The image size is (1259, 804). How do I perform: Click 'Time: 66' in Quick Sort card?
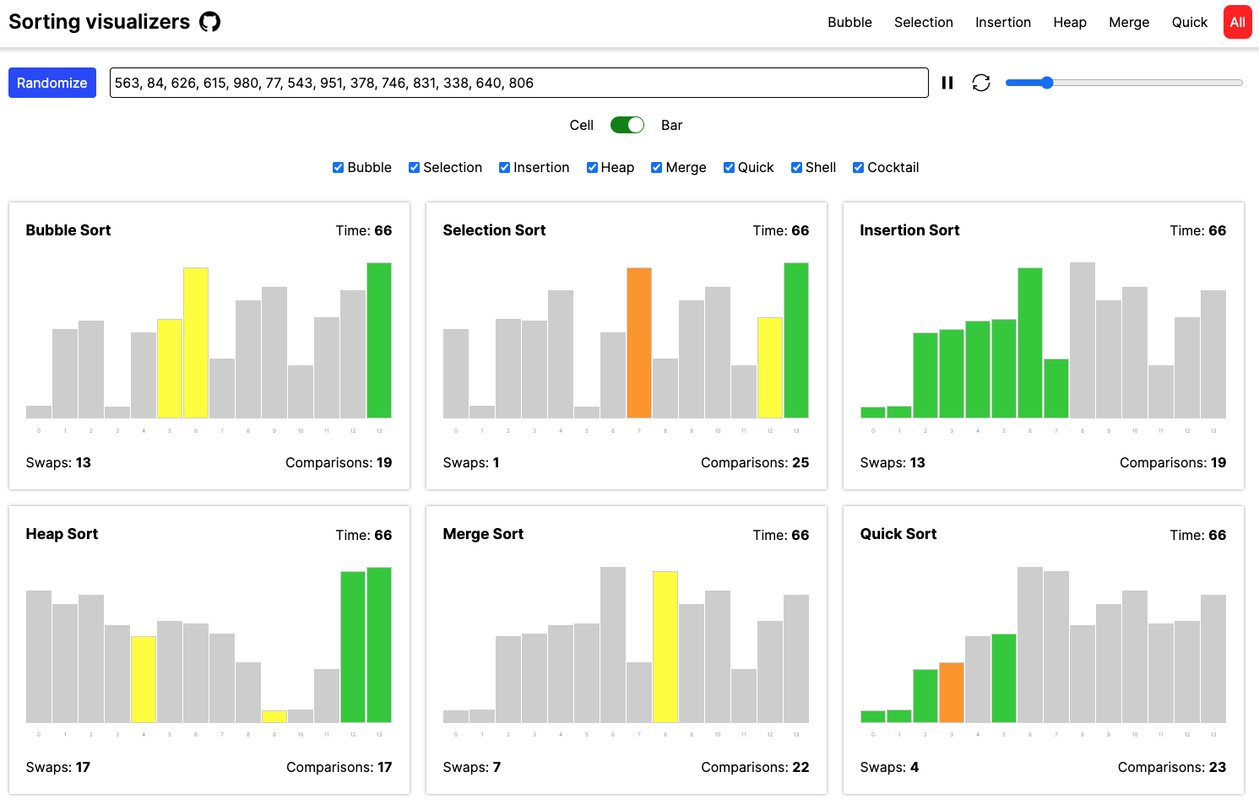click(1198, 535)
